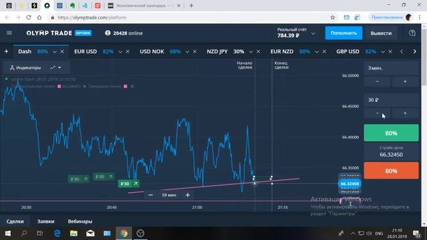Add a new asset tab with plus

(6, 51)
